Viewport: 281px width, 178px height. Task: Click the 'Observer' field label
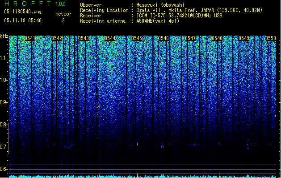tap(91, 5)
